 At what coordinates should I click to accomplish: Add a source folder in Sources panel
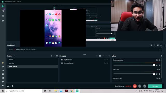(x=100, y=56)
